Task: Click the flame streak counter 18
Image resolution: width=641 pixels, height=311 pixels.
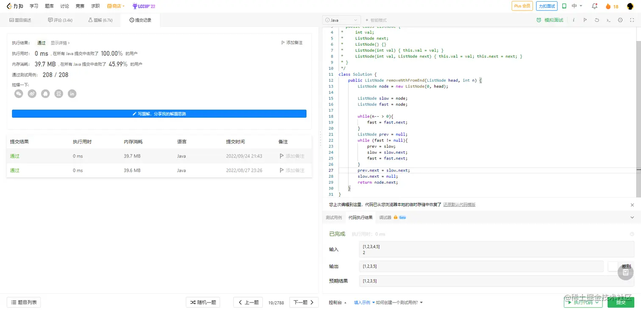Action: 612,6
